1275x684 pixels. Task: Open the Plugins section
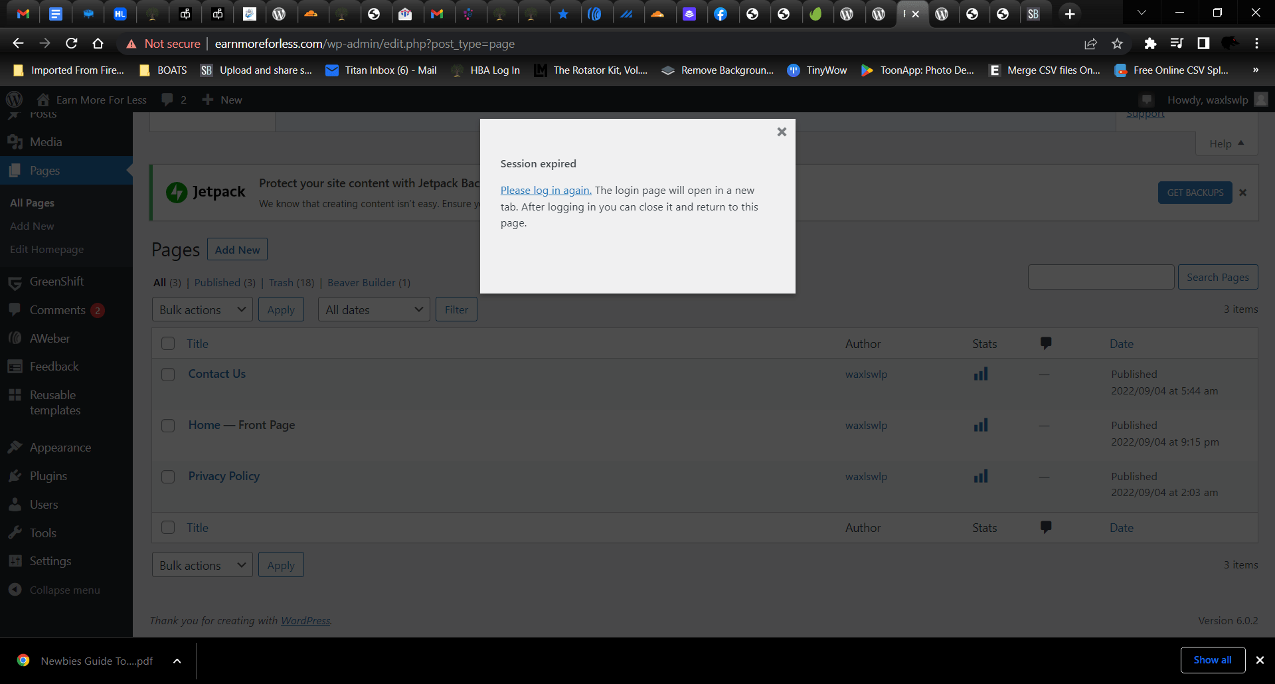[x=48, y=475]
